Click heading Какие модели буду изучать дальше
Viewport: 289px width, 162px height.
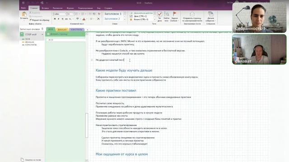pyautogui.click(x=124, y=70)
